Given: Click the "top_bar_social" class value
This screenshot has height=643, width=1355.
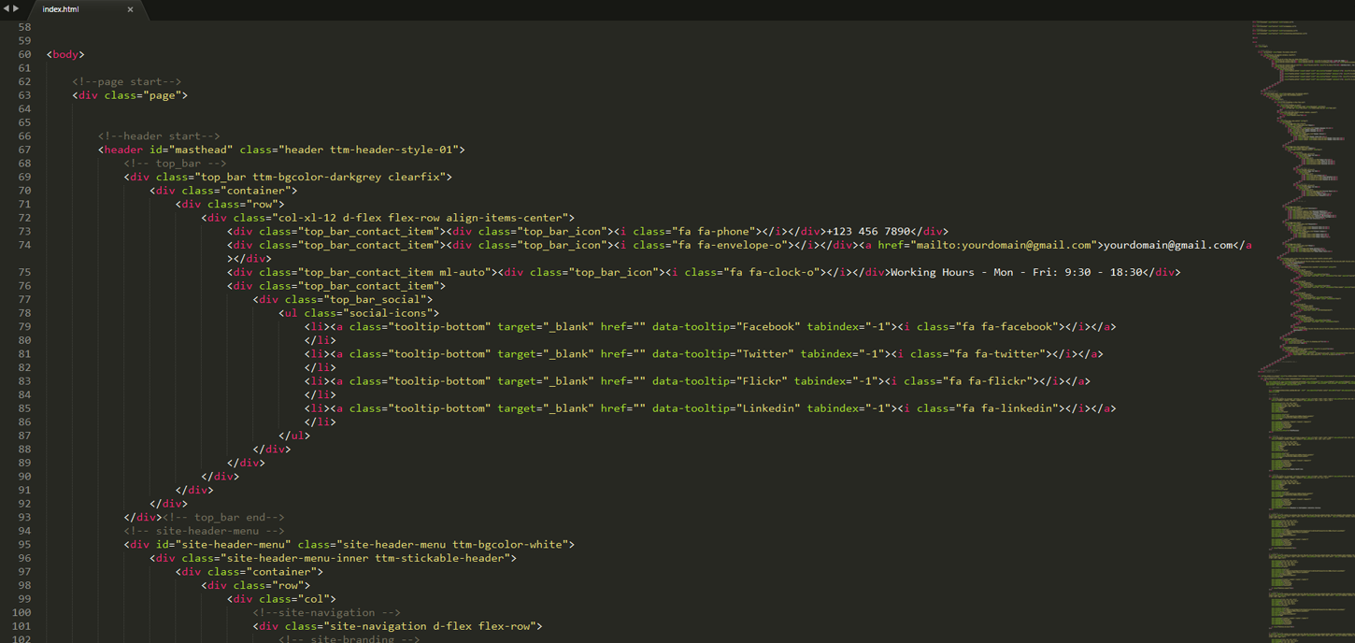Looking at the screenshot, I should point(378,299).
